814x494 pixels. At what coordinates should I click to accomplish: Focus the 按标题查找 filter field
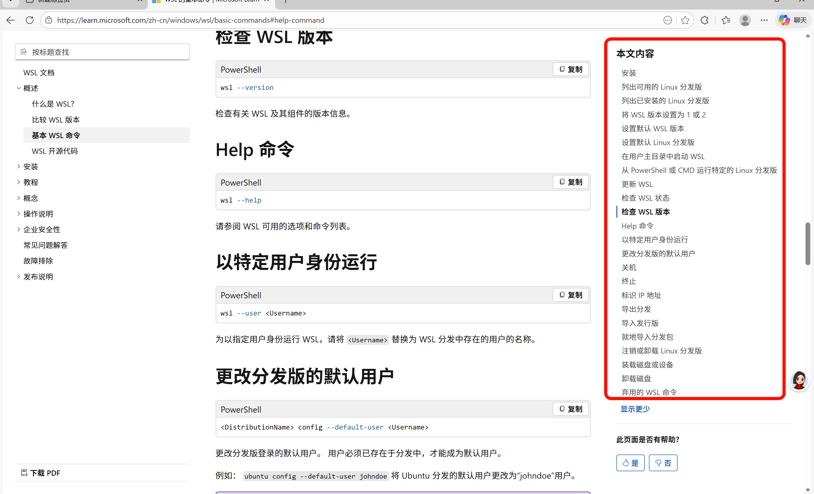click(102, 52)
